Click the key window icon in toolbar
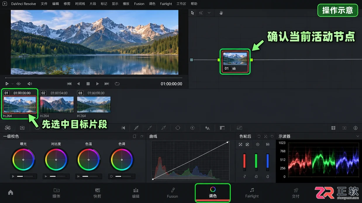Viewport: 362px width, 203px height. [222, 128]
